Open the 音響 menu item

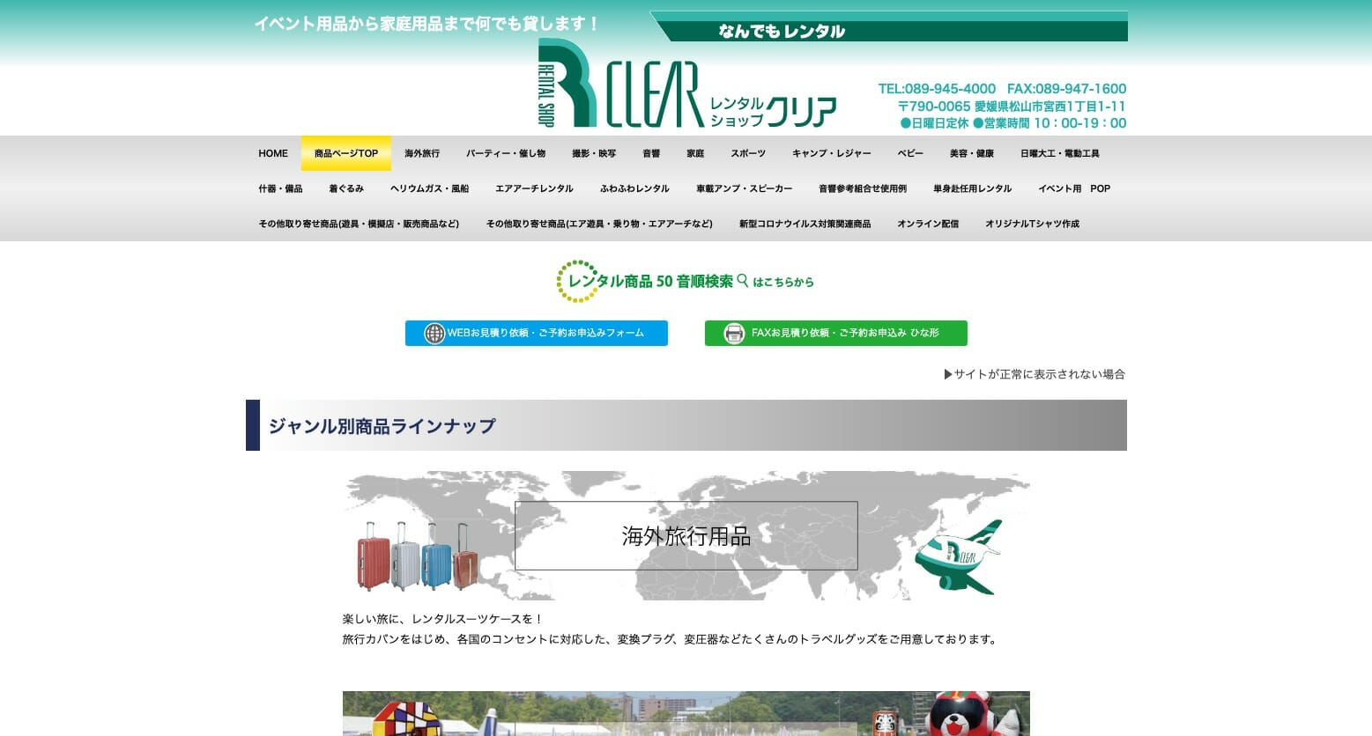click(x=651, y=153)
